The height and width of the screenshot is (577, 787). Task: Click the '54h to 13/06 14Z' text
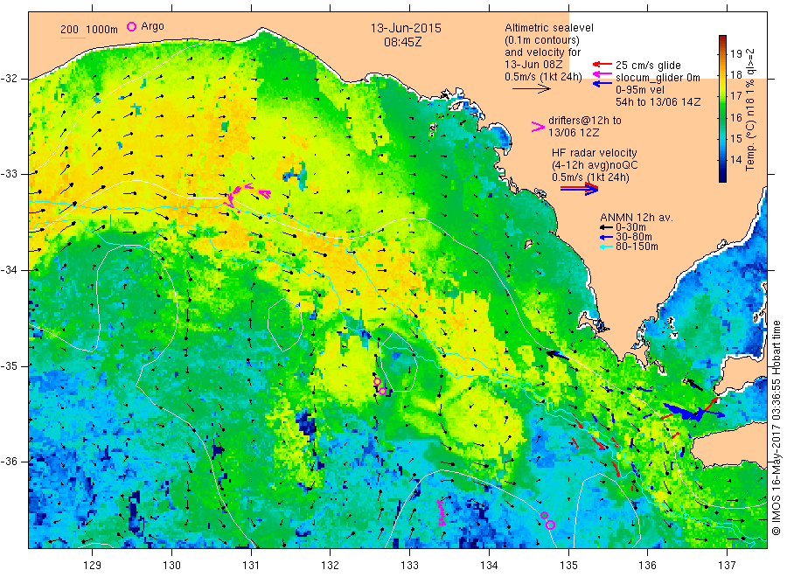coord(658,102)
